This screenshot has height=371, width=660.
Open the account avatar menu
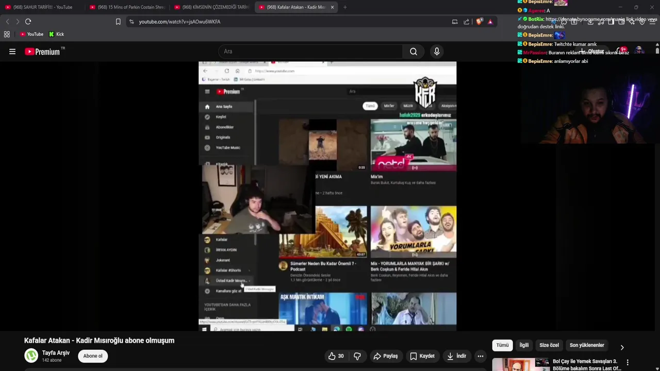(639, 50)
